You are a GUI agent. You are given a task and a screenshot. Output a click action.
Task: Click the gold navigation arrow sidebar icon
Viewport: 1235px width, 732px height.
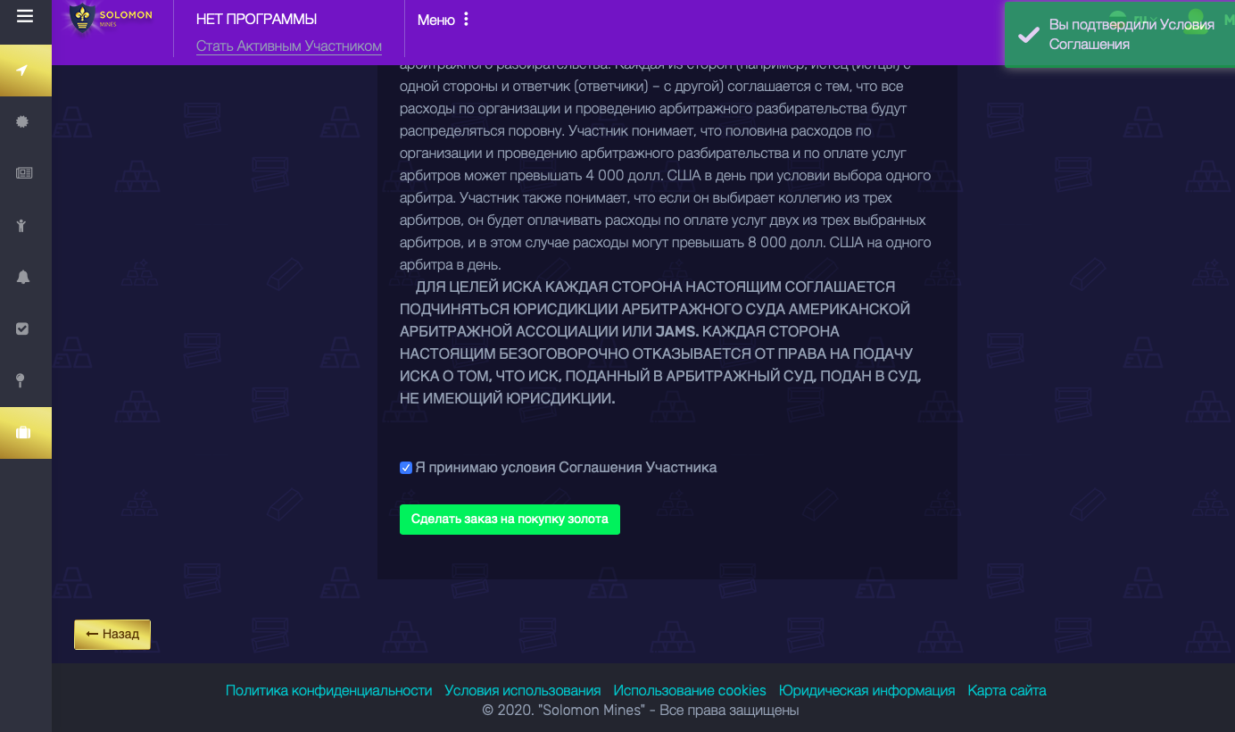(x=24, y=71)
